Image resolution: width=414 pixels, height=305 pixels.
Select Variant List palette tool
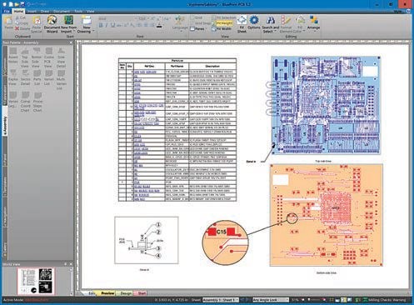(x=49, y=77)
